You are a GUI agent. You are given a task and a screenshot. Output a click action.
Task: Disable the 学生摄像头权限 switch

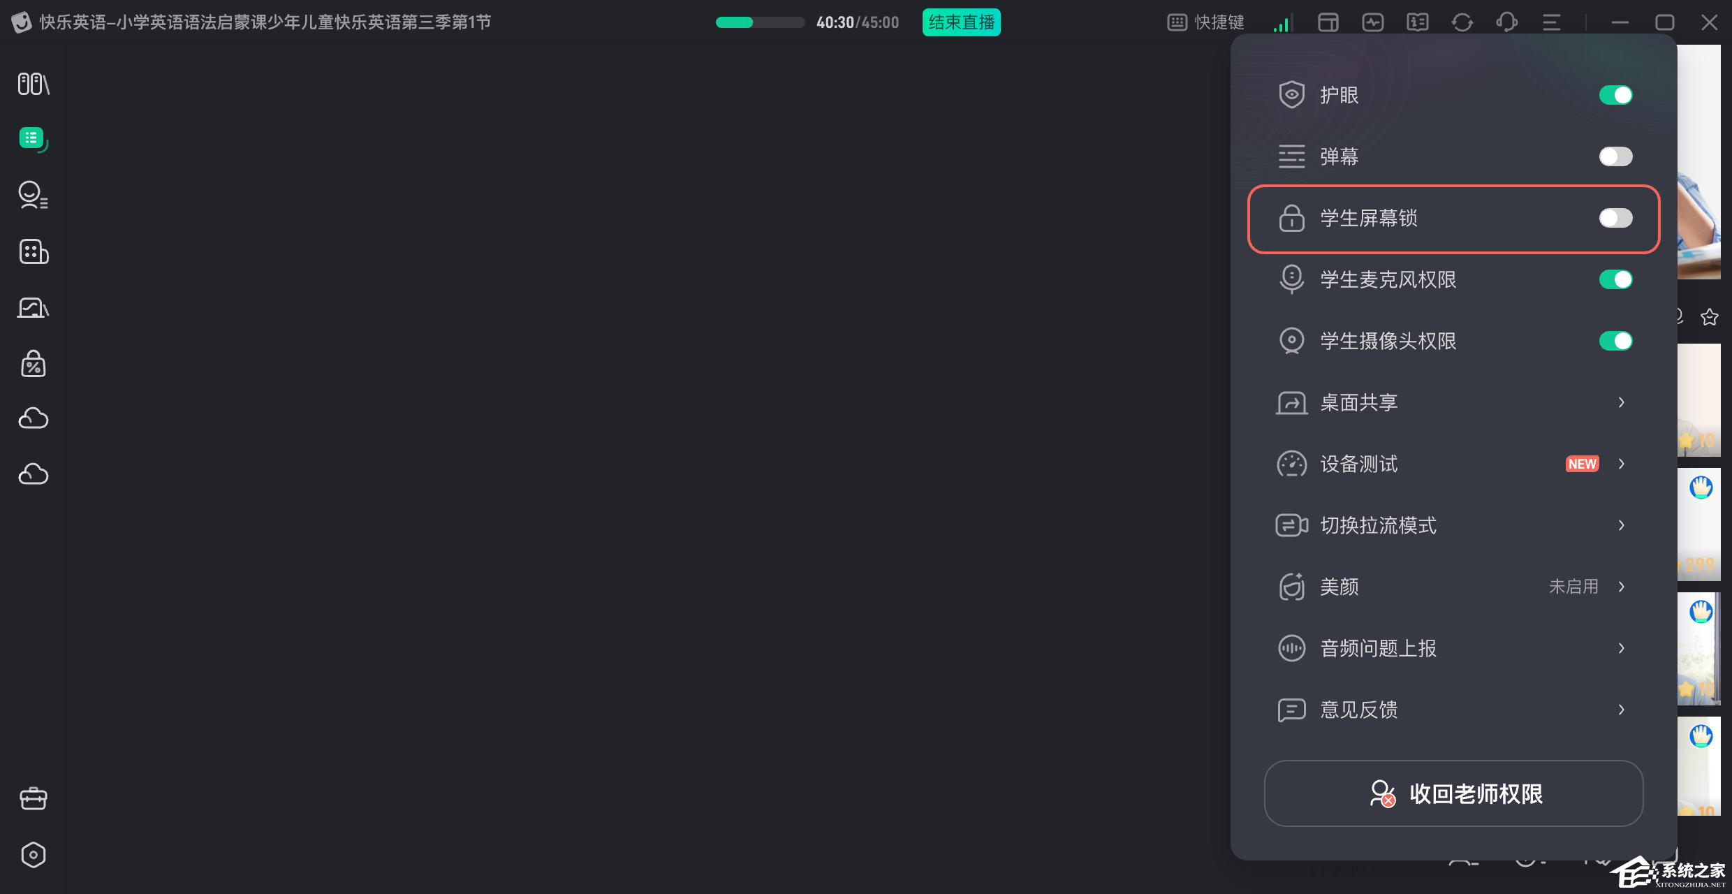(x=1615, y=341)
